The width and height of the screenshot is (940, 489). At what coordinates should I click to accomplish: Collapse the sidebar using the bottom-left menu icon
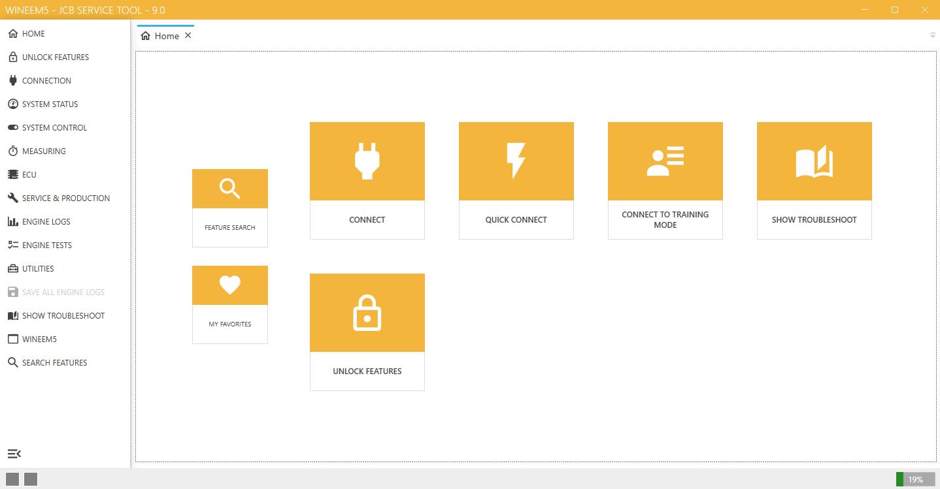tap(14, 454)
